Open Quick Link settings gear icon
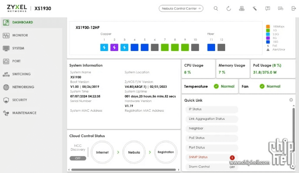 pos(291,100)
